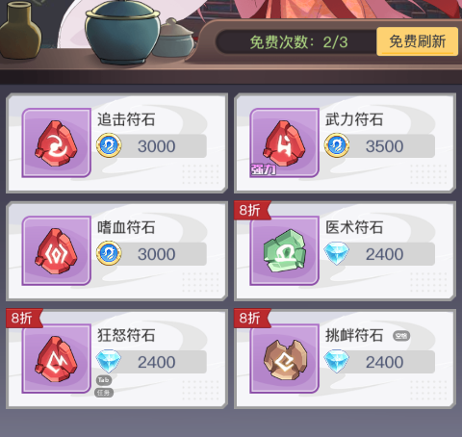Click the diamond icon under 狂怒符石
The image size is (462, 437).
click(109, 361)
